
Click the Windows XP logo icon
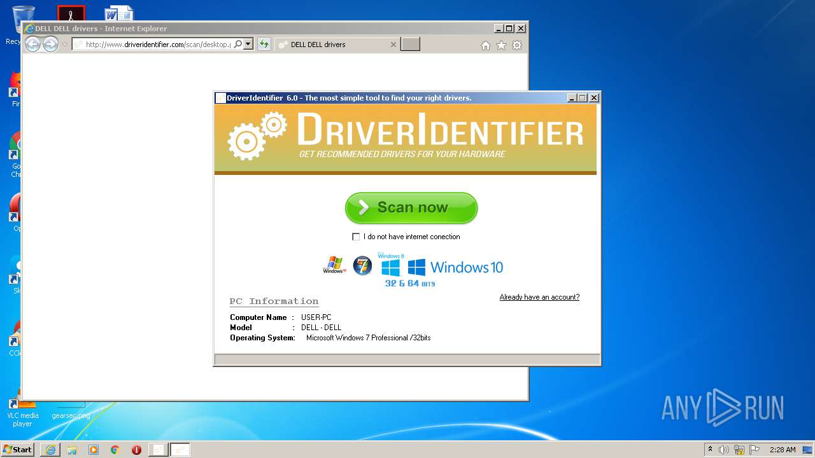[334, 265]
